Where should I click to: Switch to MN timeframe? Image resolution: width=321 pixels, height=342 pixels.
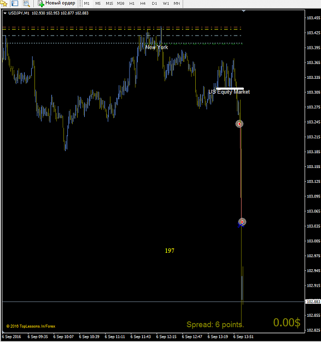(177, 3)
